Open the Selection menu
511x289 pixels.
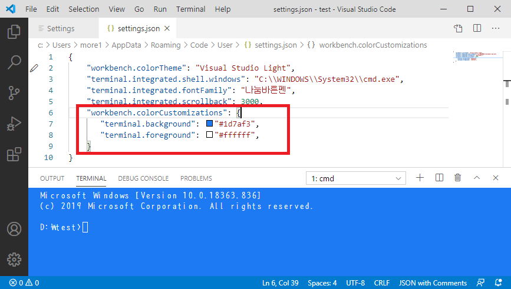[84, 9]
